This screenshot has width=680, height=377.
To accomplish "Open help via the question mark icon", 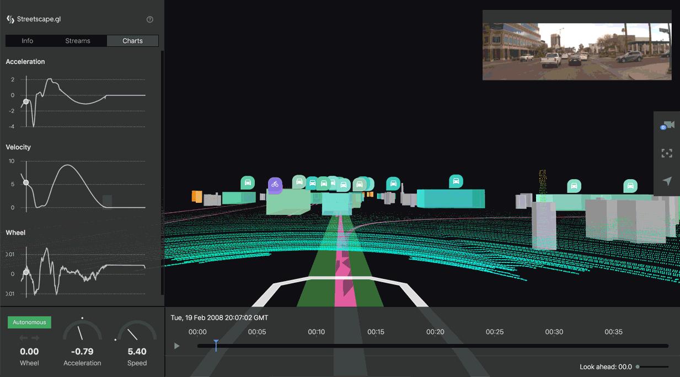I will click(x=149, y=19).
